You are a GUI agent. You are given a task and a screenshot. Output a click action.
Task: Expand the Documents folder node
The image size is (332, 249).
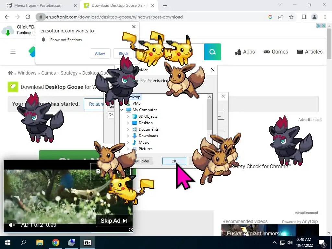point(128,129)
